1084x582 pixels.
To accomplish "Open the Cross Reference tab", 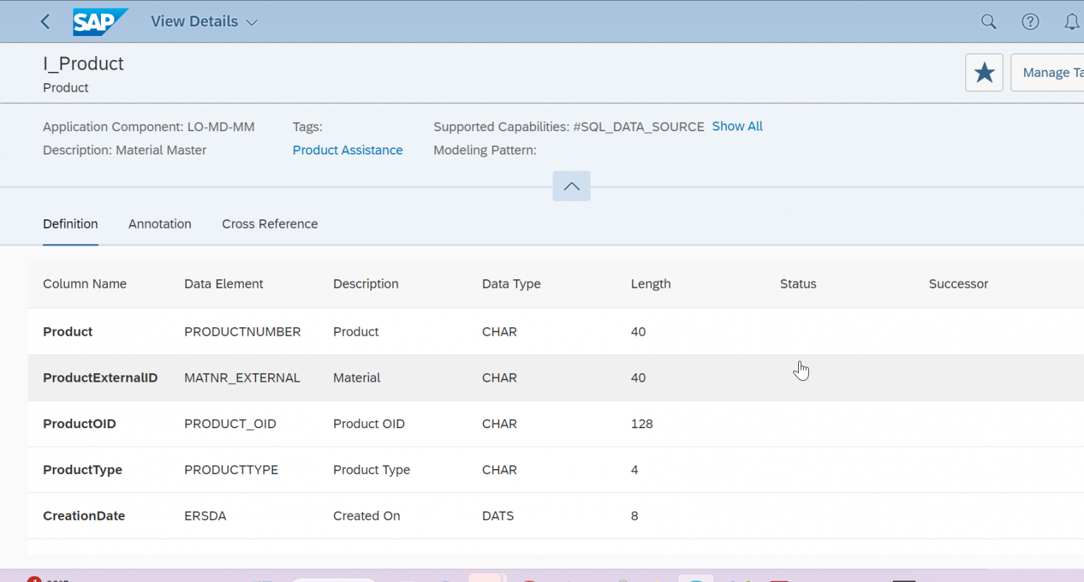I will point(270,224).
